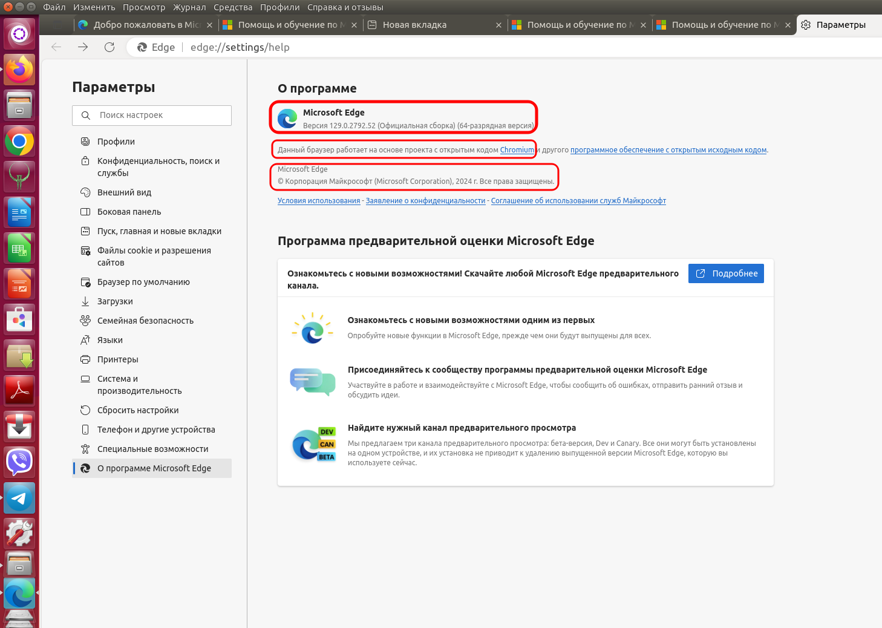Click the Параметры tab gear icon
This screenshot has width=882, height=628.
[806, 25]
